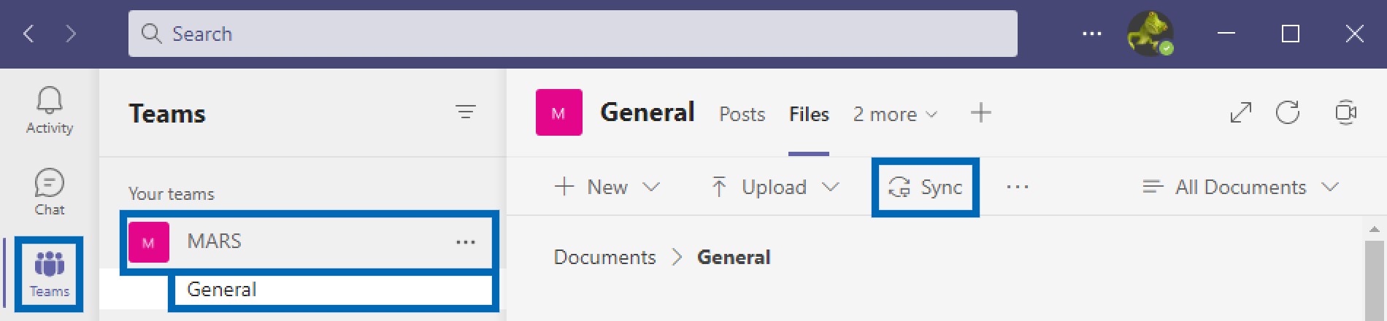Click the reload tab icon
The height and width of the screenshot is (321, 1387).
point(1288,112)
